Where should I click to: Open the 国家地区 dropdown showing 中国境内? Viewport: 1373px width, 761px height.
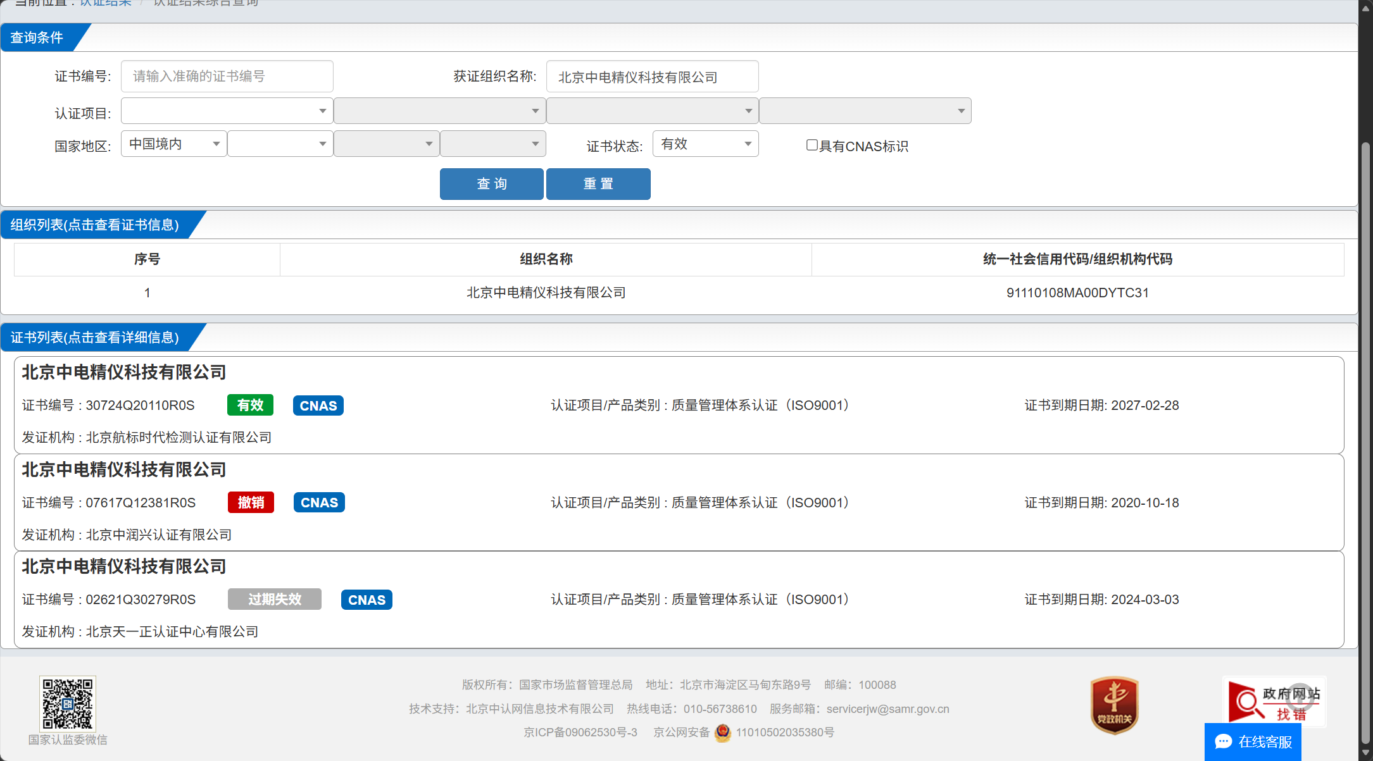point(173,144)
